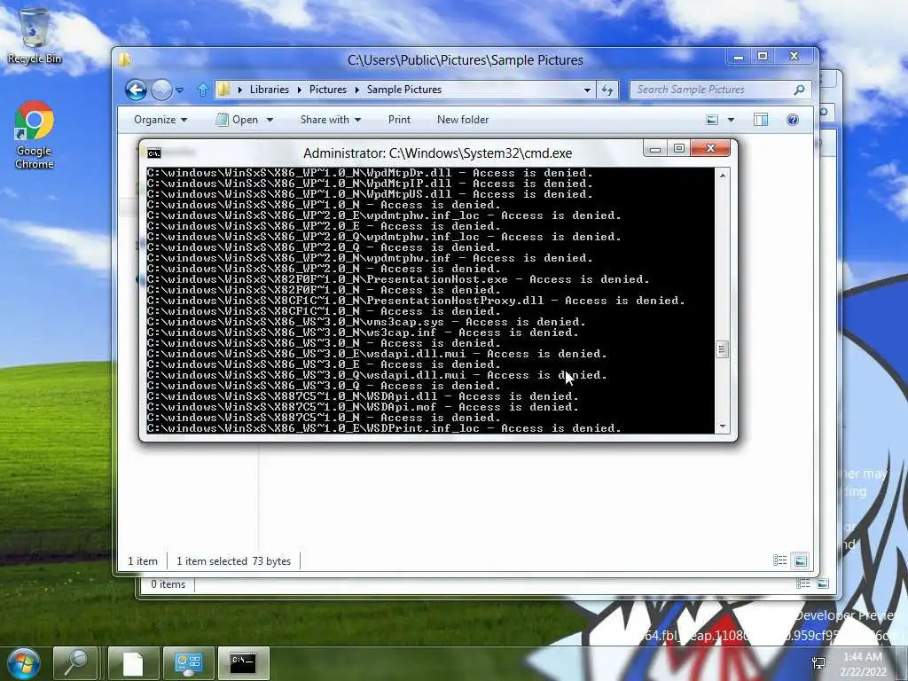Click the Up folder arrow icon
The width and height of the screenshot is (908, 681).
pyautogui.click(x=203, y=90)
